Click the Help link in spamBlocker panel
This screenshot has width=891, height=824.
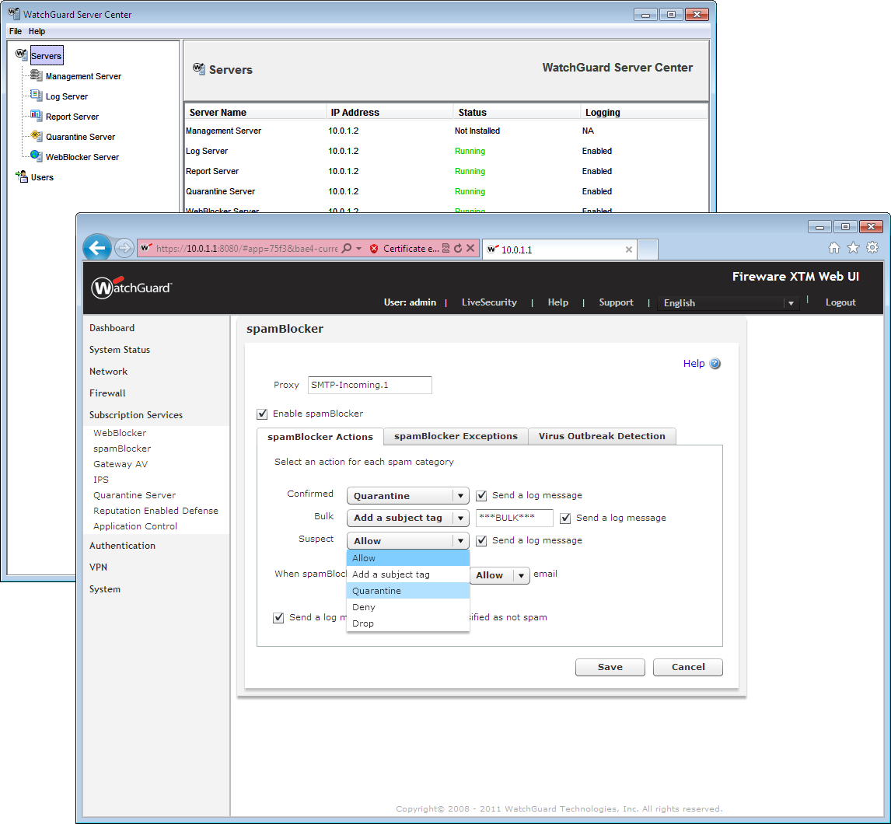coord(694,364)
